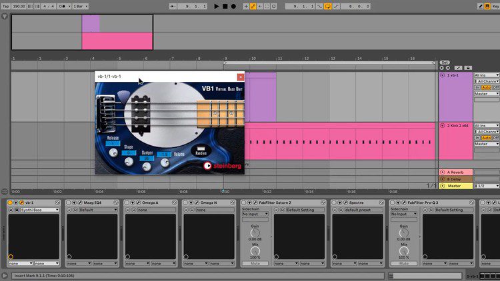Toggle the FabFilter Saturn 2 device activator

click(x=243, y=202)
